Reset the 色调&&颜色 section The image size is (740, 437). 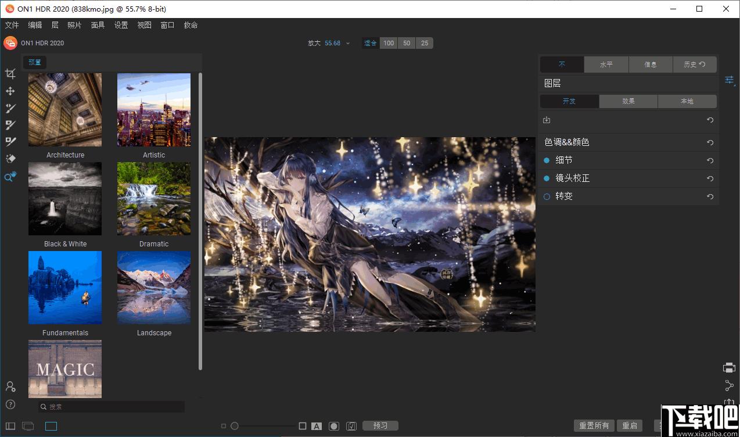tap(710, 142)
